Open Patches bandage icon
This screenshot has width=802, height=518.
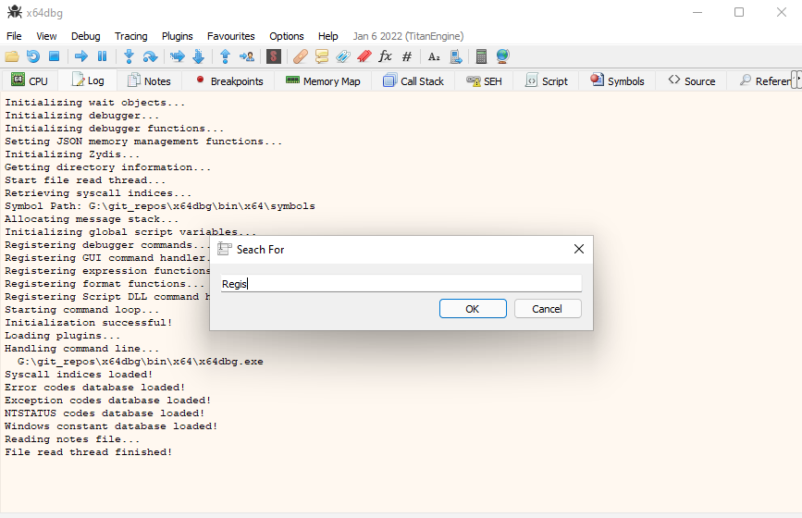click(x=301, y=56)
